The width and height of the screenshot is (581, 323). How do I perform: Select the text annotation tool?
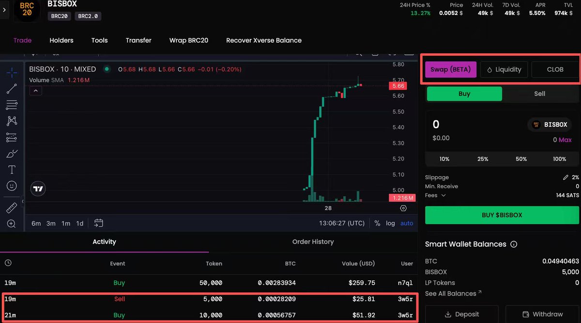(x=12, y=170)
